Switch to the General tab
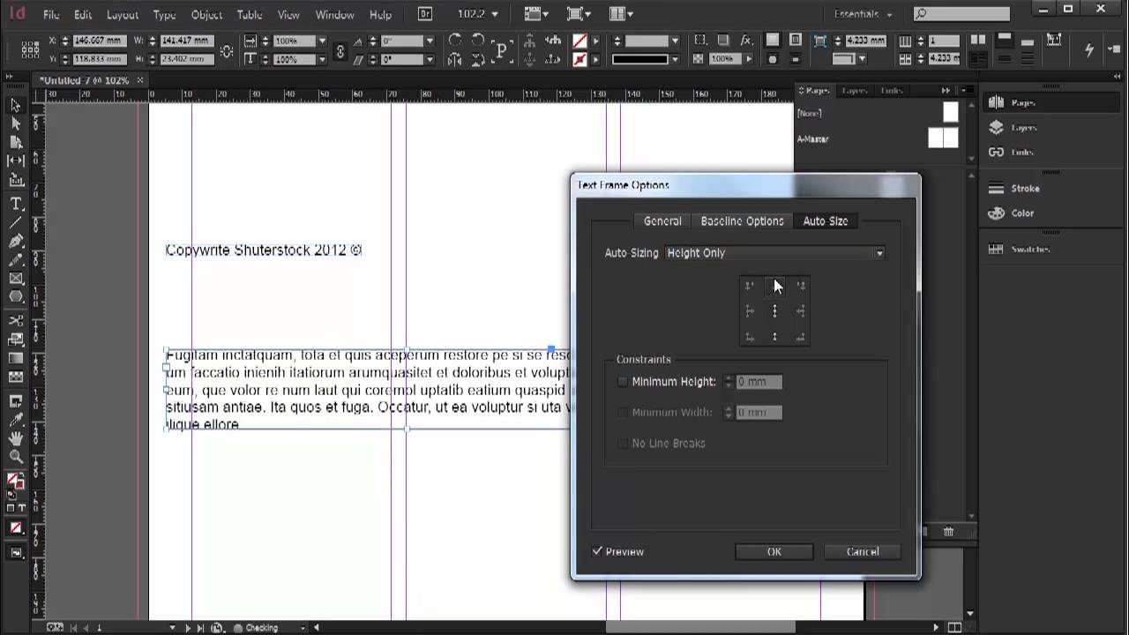Screen dimensions: 1129x635 (662, 221)
